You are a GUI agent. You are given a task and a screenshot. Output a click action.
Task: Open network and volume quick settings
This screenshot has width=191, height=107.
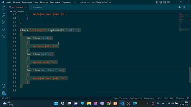[172, 103]
